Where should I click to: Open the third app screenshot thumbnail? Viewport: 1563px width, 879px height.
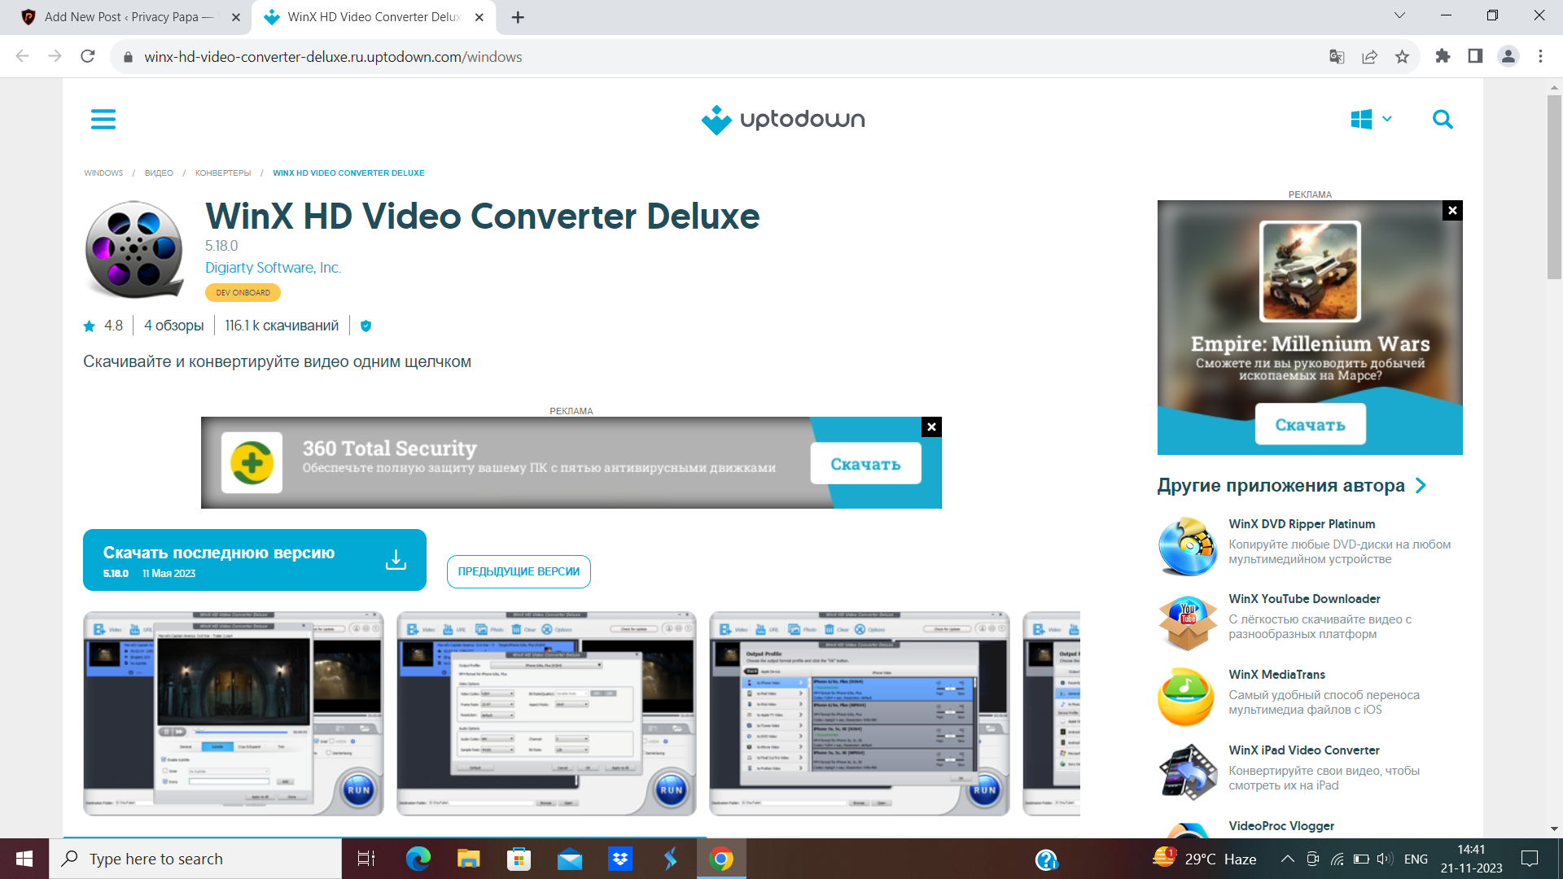point(860,714)
